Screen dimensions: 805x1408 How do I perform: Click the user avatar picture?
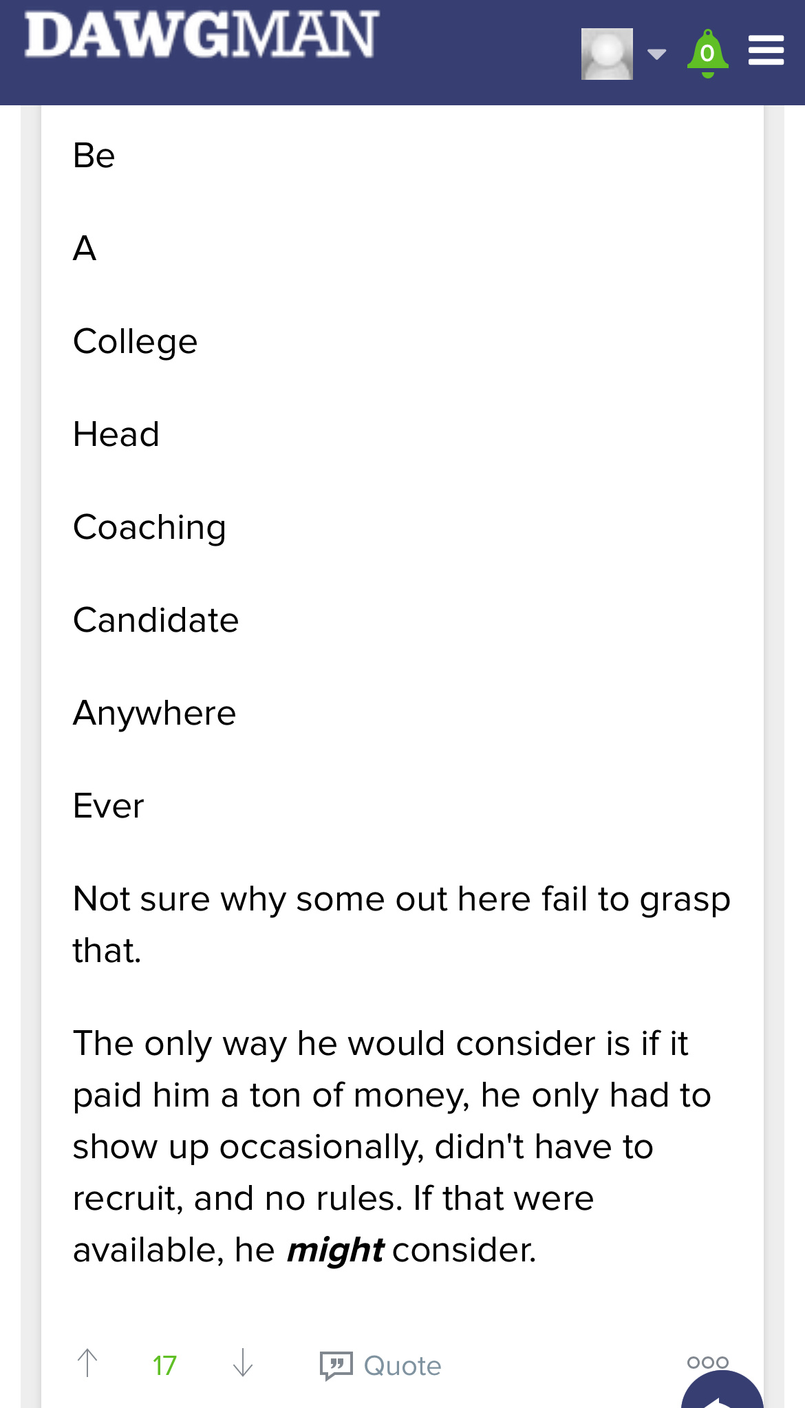click(607, 54)
